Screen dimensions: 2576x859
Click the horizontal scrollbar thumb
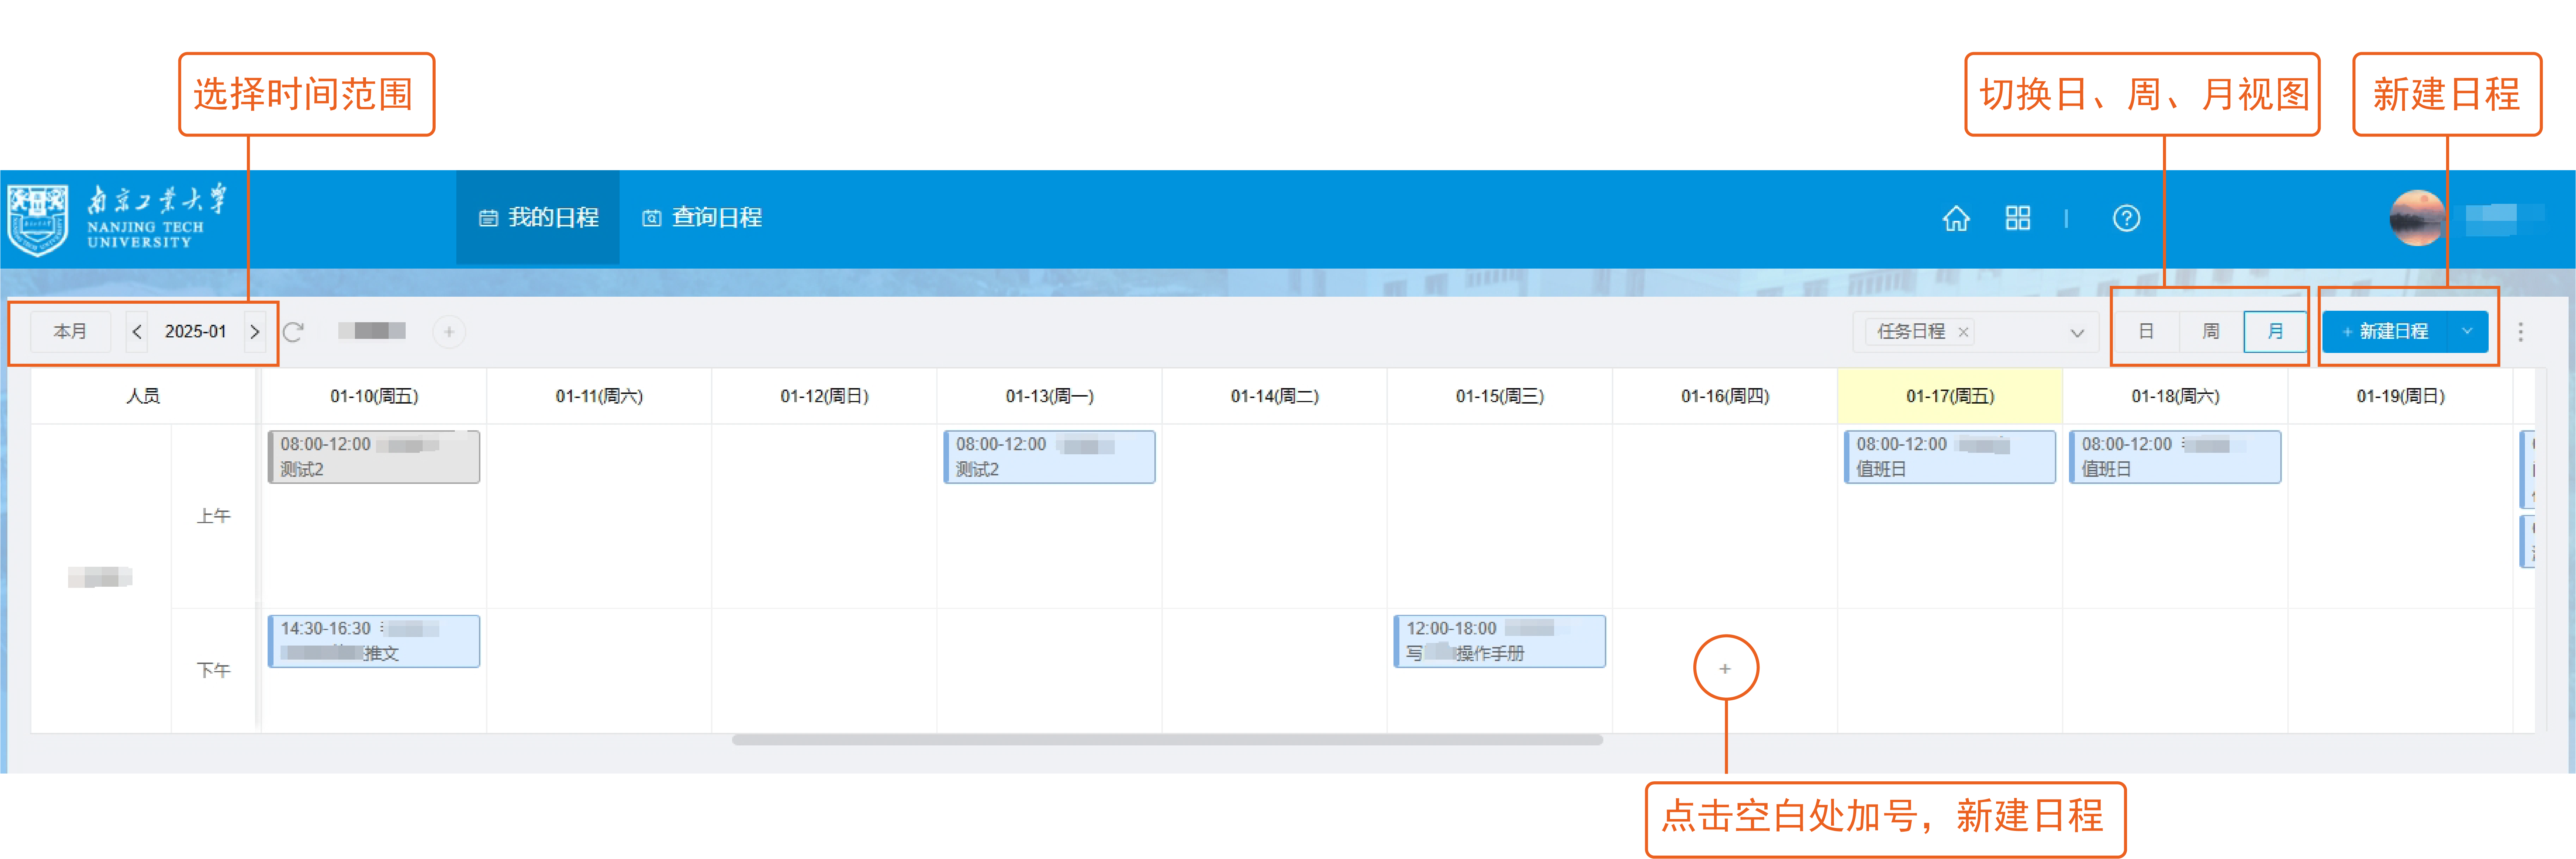pyautogui.click(x=1167, y=740)
